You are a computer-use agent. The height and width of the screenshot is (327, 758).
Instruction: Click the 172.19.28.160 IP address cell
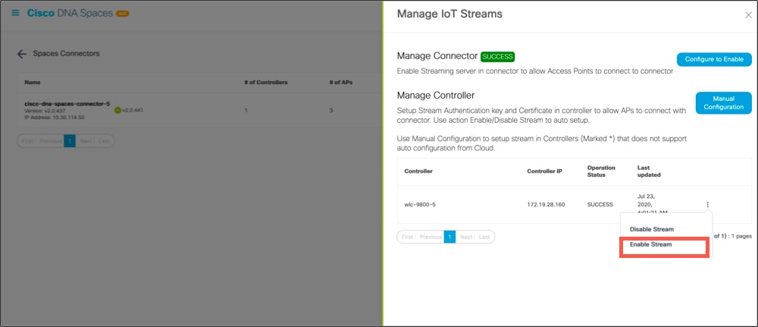[x=546, y=205]
